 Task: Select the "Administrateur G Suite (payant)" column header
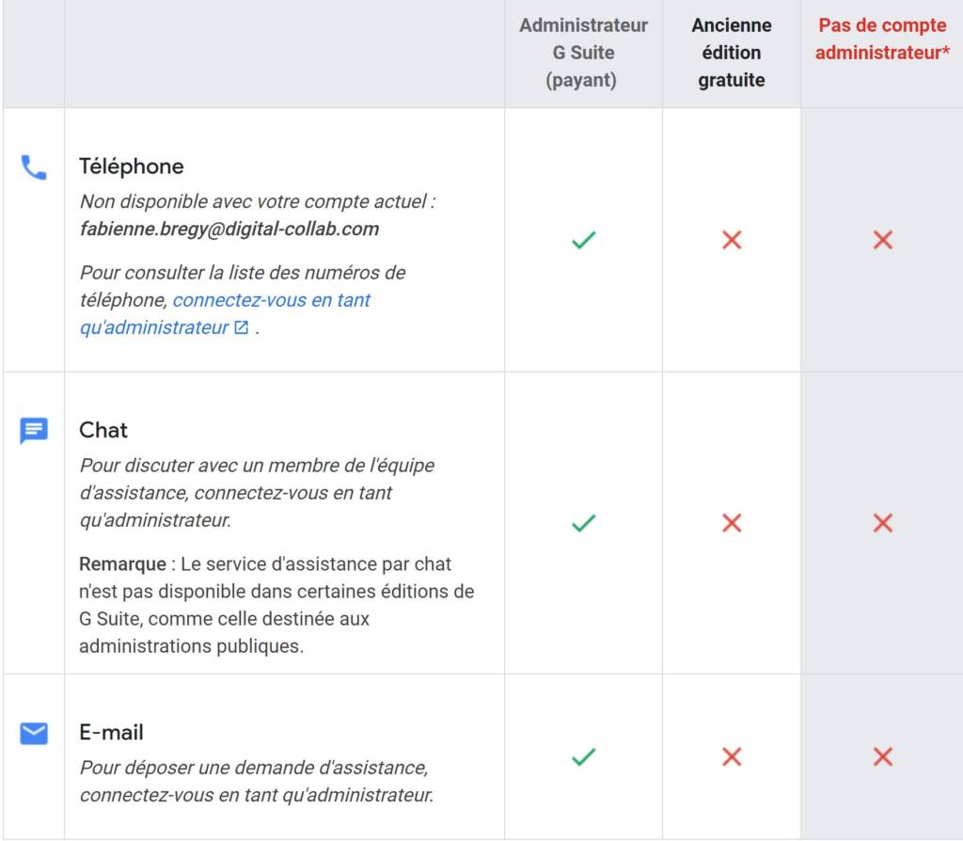click(x=583, y=53)
